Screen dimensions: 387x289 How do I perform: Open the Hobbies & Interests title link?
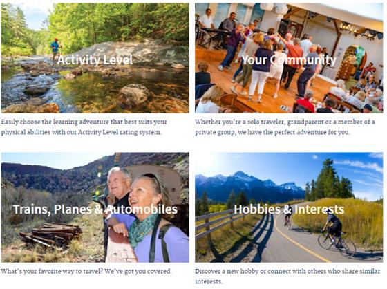click(x=289, y=209)
